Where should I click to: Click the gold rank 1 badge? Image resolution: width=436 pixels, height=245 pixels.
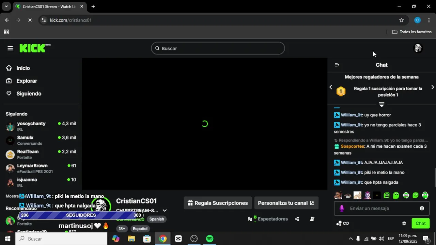(341, 92)
